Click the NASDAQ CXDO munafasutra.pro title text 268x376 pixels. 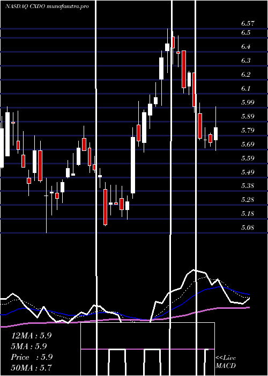[x=47, y=6]
